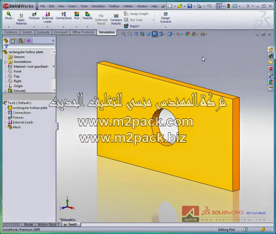Toggle the Section View icon
Viewport: 276px width, 234px height.
142,34
